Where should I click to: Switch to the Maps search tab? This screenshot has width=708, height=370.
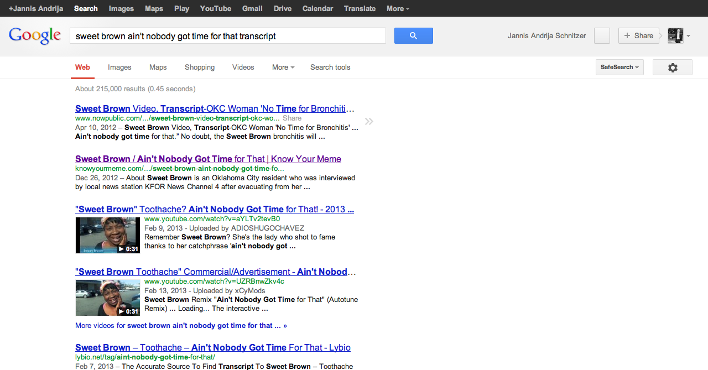click(x=158, y=67)
